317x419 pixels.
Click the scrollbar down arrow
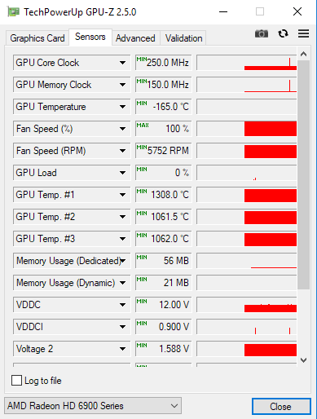(x=303, y=360)
